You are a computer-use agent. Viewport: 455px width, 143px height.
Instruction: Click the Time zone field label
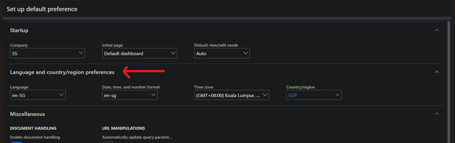click(204, 87)
